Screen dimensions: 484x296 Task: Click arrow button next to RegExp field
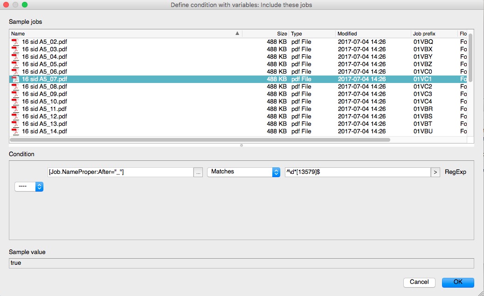[435, 172]
